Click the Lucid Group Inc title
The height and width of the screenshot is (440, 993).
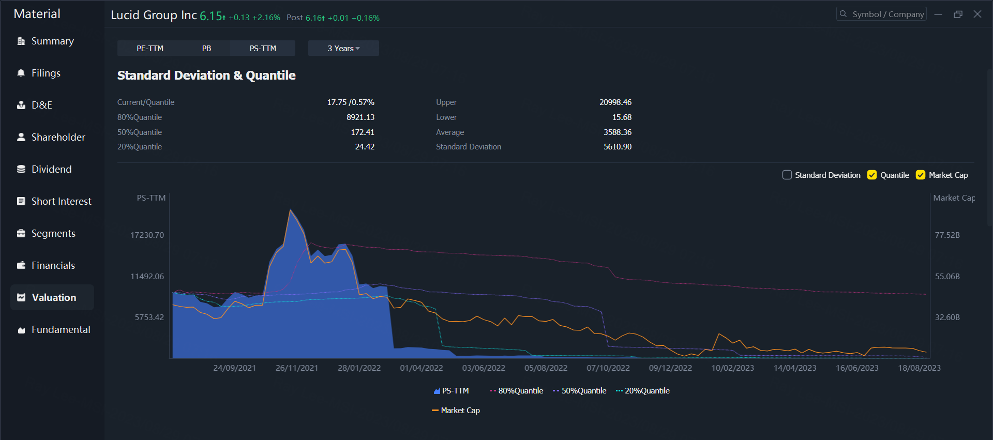(x=154, y=15)
